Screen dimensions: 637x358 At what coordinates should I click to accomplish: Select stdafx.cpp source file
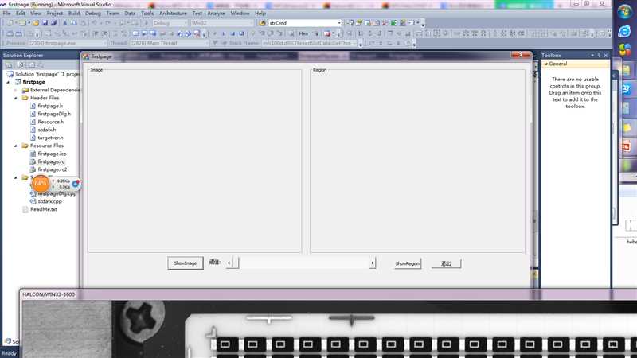coord(49,201)
